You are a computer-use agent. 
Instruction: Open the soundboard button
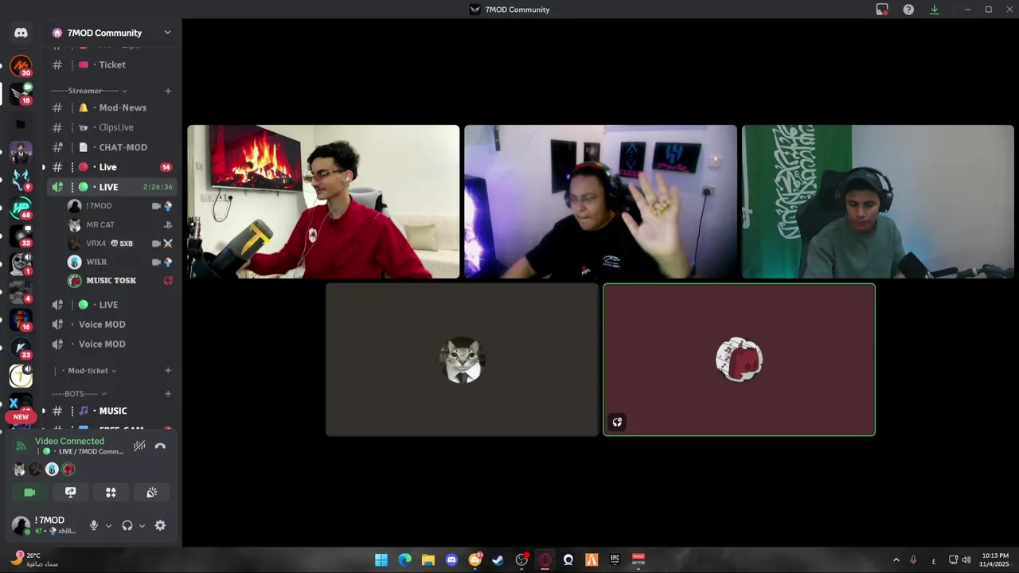151,493
